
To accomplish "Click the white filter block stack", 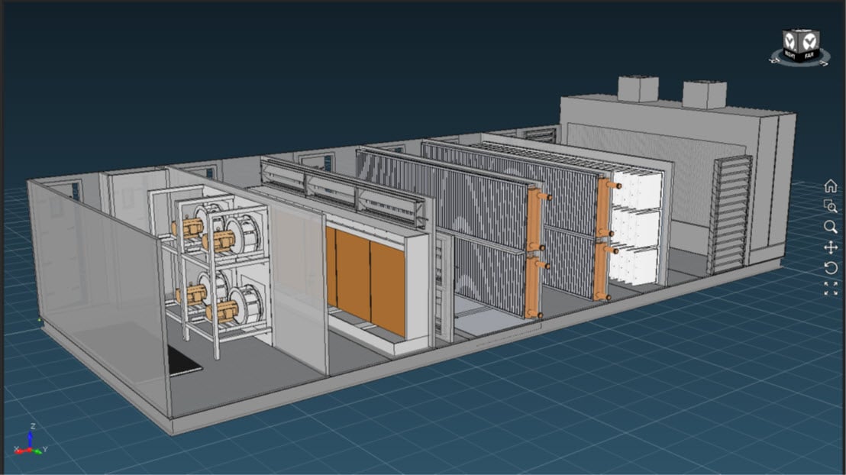I will [x=637, y=229].
